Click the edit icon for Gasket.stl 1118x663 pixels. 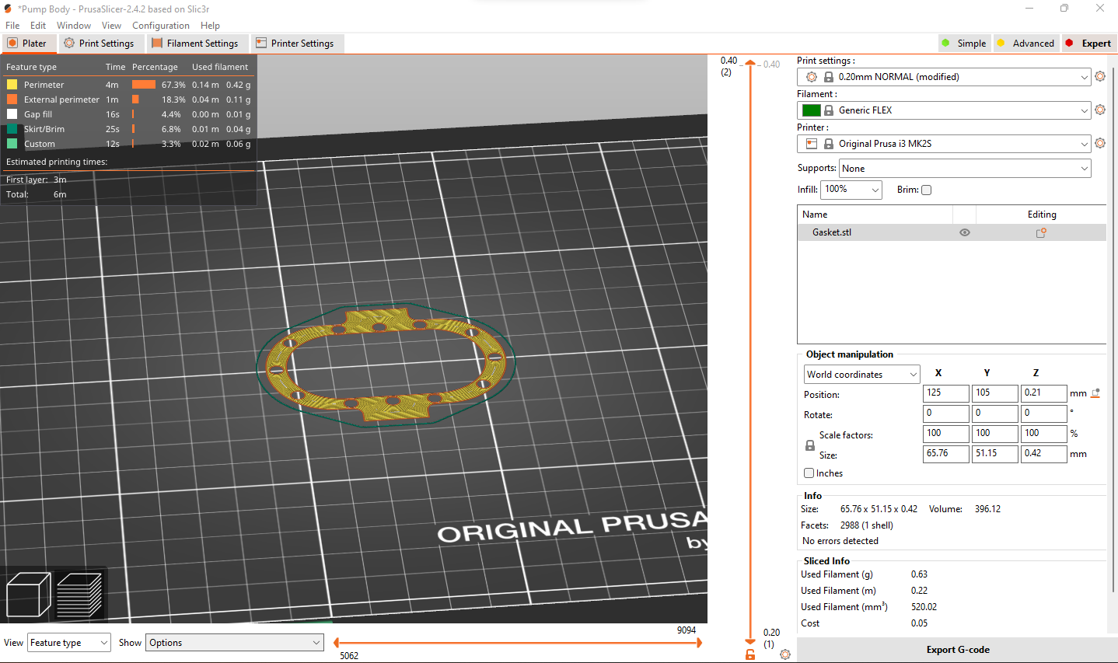[1041, 232]
